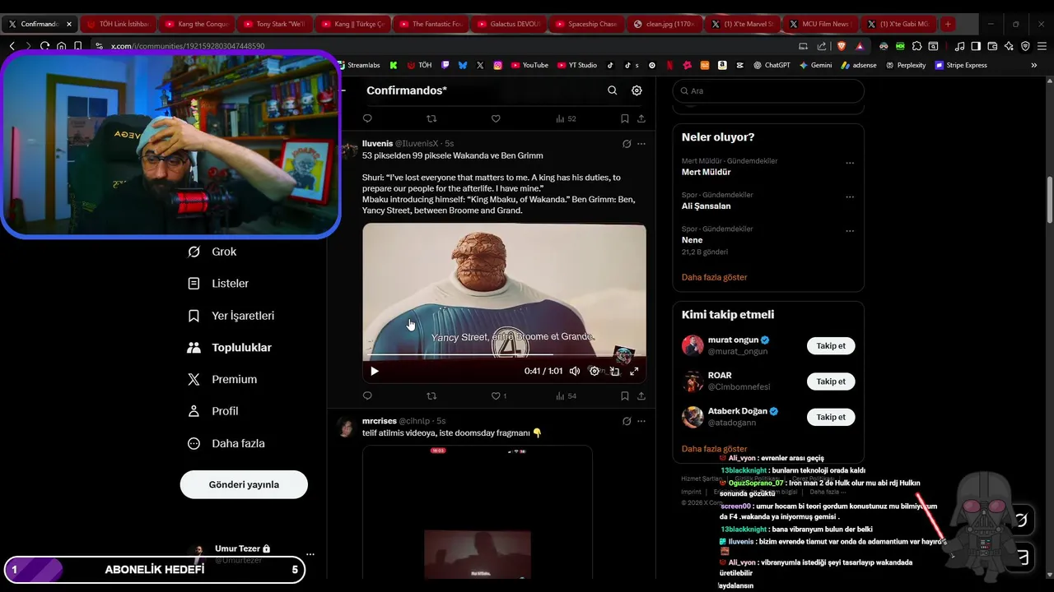This screenshot has width=1054, height=592.
Task: Mute the video sound
Action: (x=575, y=371)
